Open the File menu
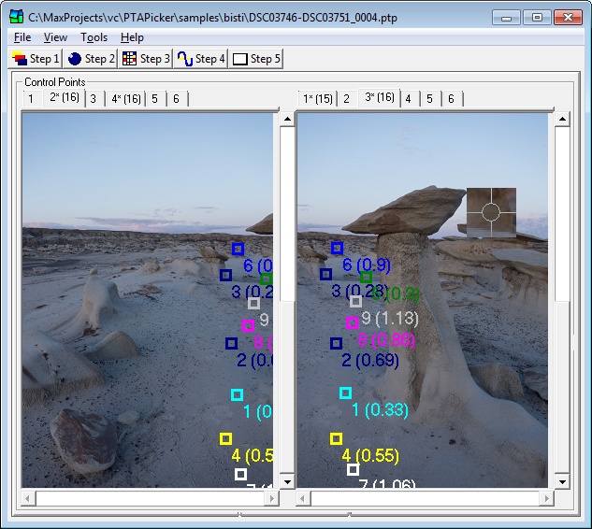592x529 pixels. pyautogui.click(x=22, y=37)
